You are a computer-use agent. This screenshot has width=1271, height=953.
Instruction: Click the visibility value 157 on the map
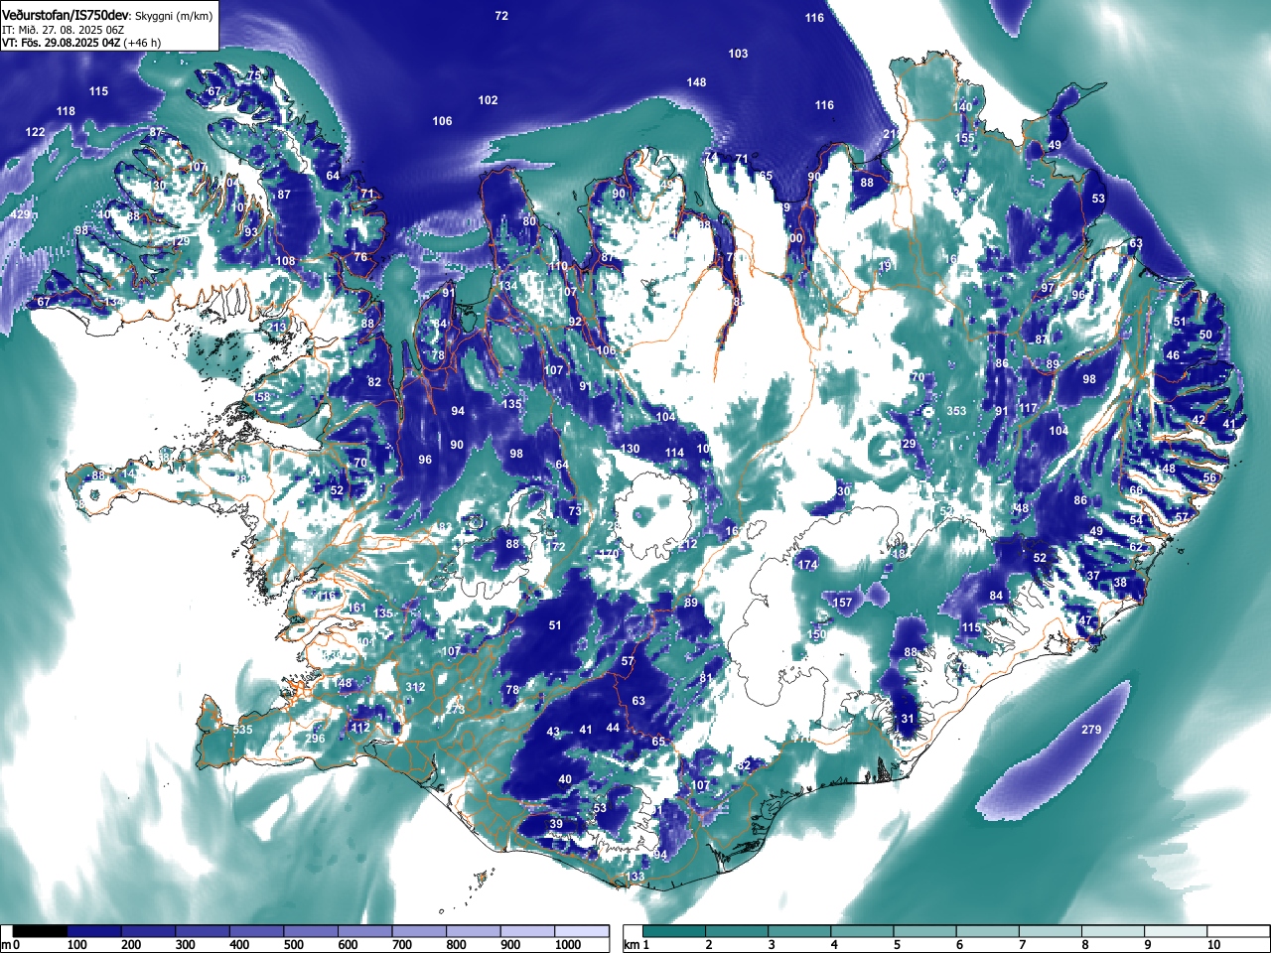[842, 603]
